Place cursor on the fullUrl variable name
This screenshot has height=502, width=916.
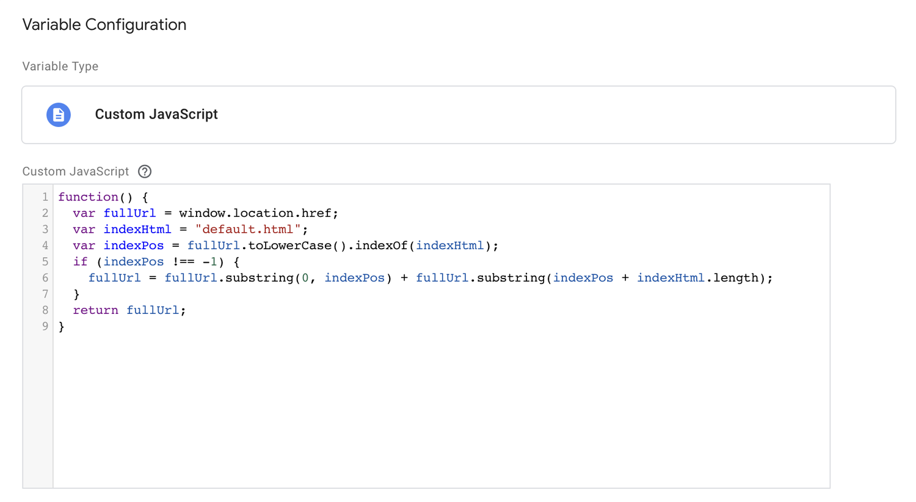[x=129, y=213]
